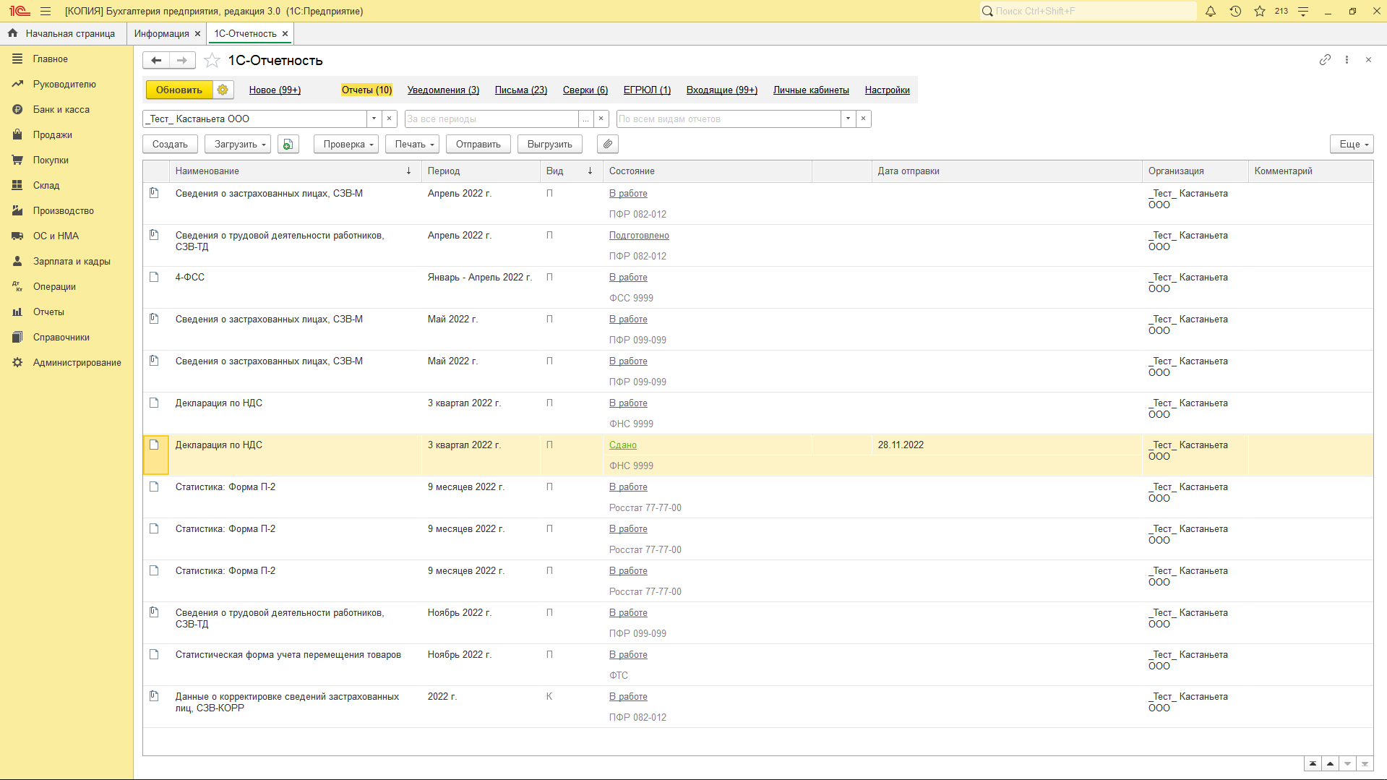
Task: Focus the search field Поиск Ctrl+Shift+F
Action: tap(1088, 11)
